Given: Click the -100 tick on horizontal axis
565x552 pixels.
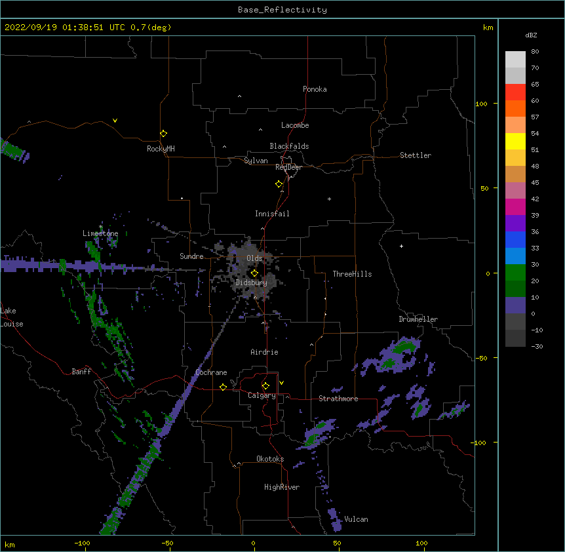Looking at the screenshot, I should pos(82,543).
